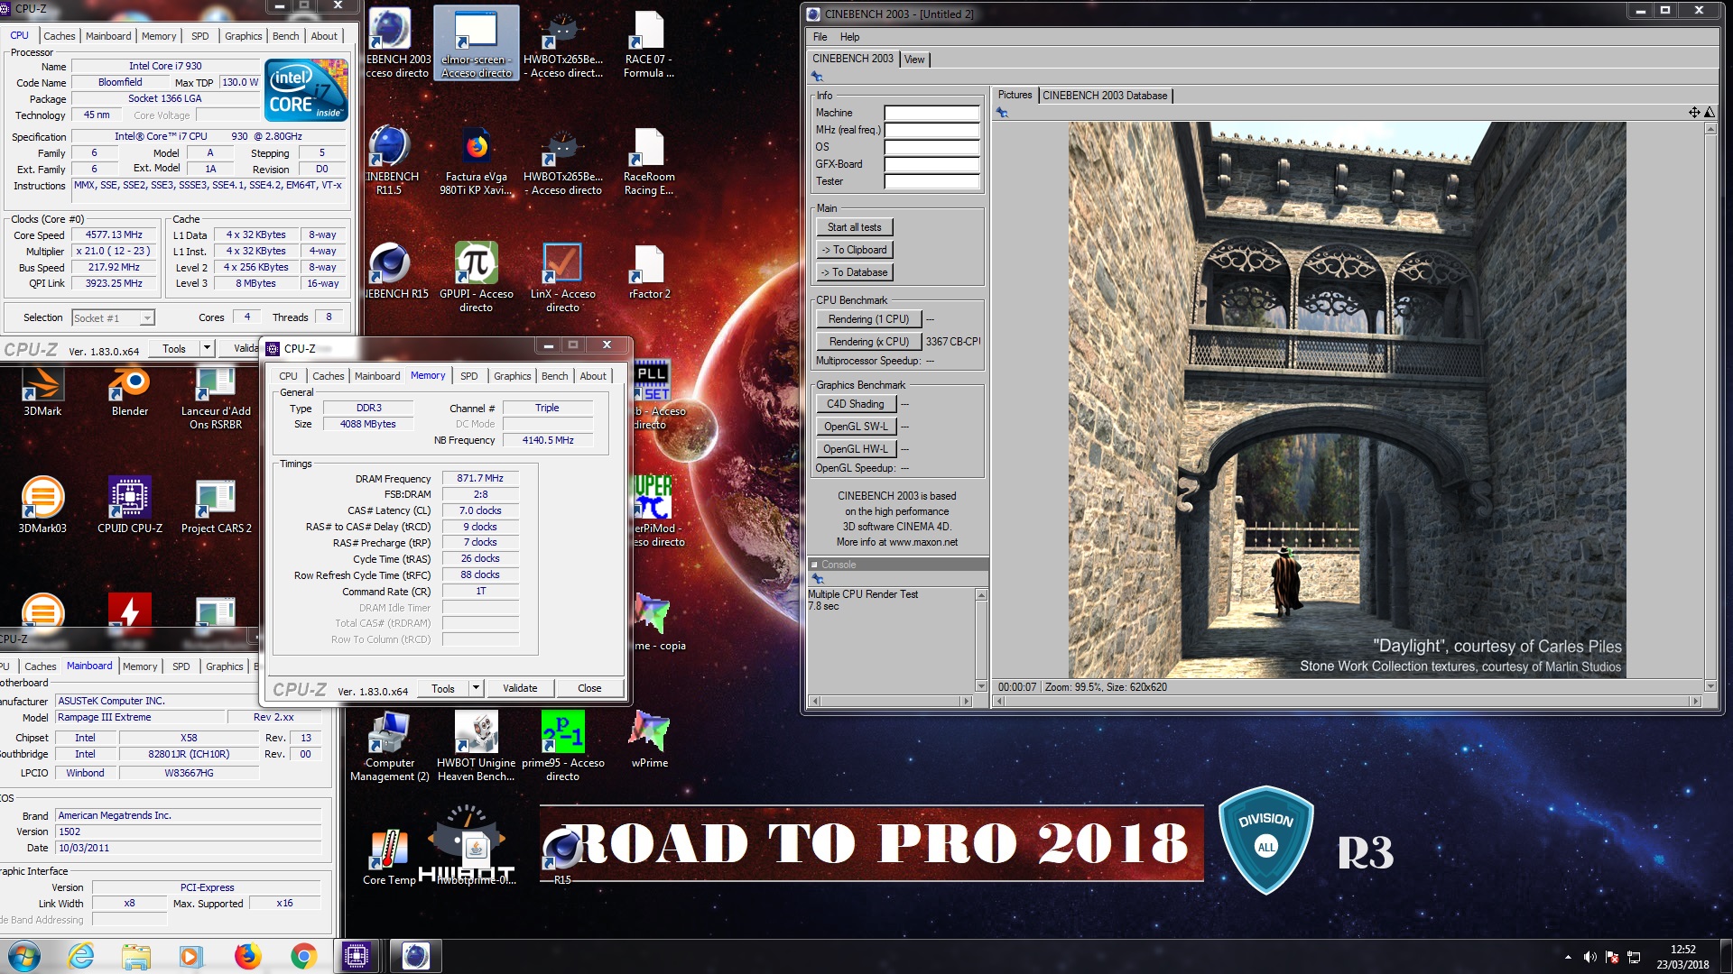Launch CINEBENCH R11.5 desktop shortcut

tap(390, 161)
